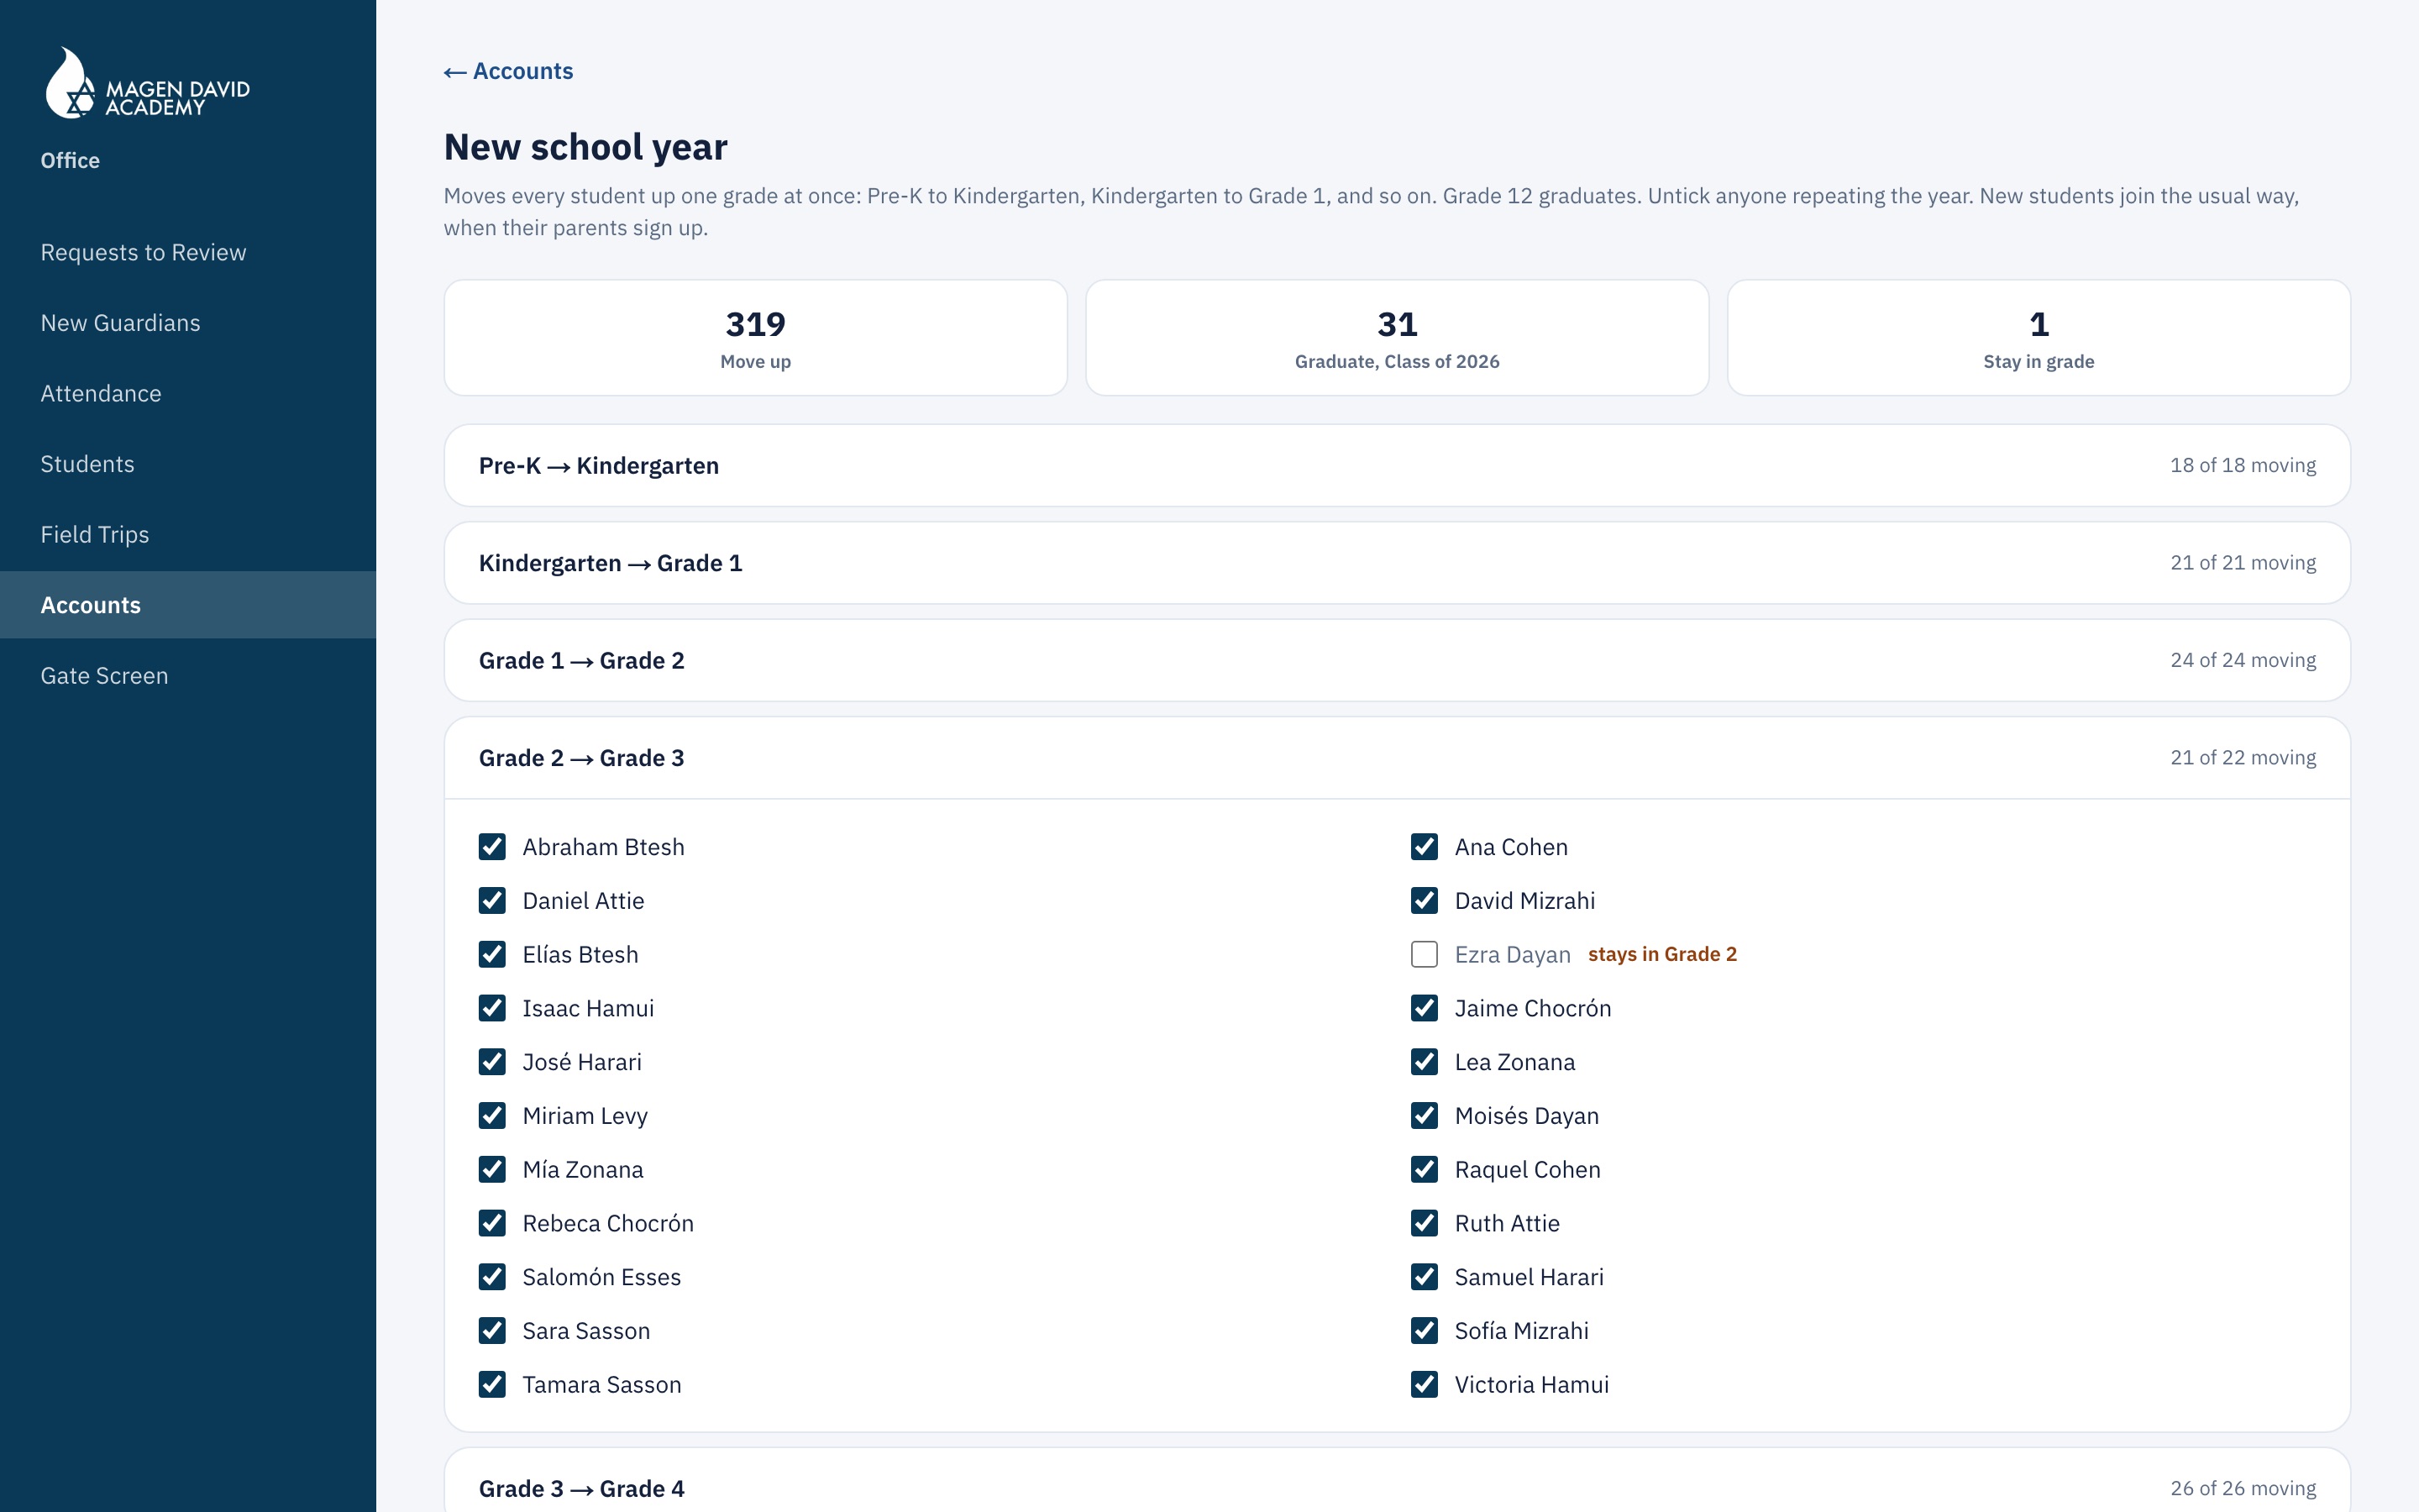Screen dimensions: 2419x1512
Task: Expand the Pre-K to Kindergarten section
Action: tap(1397, 466)
